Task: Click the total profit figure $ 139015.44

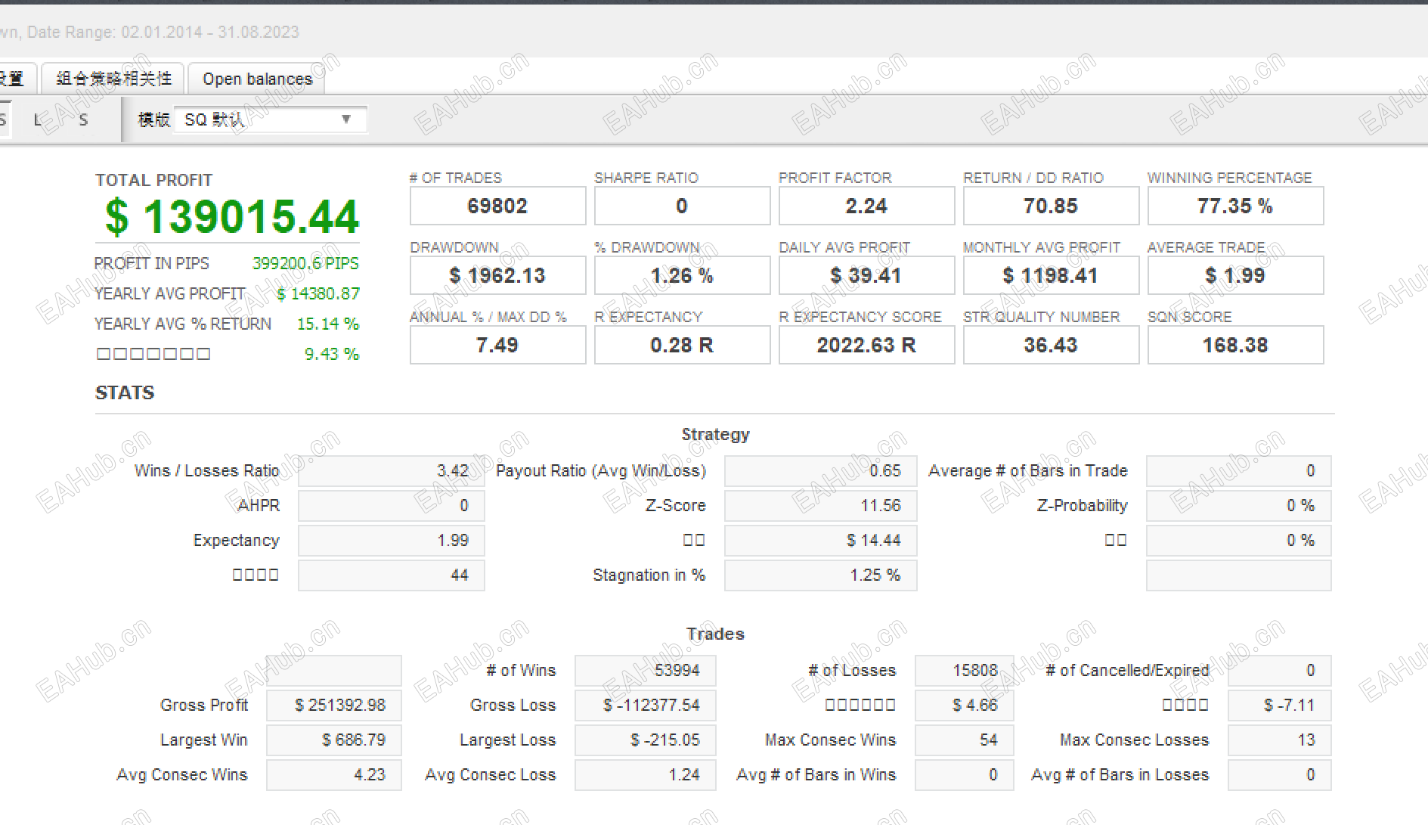Action: [x=232, y=217]
